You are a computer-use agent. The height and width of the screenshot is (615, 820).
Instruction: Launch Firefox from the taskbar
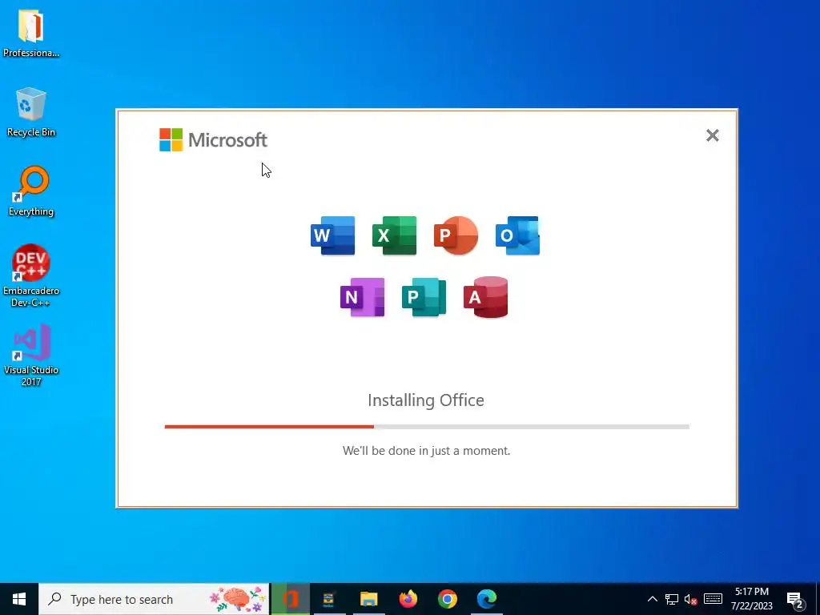[408, 599]
